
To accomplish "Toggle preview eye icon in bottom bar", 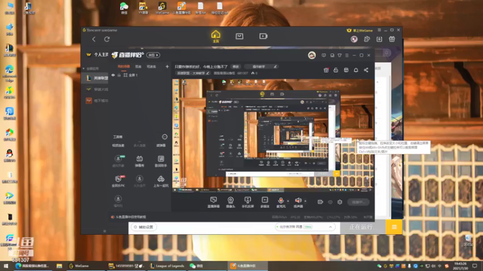I will [330, 202].
